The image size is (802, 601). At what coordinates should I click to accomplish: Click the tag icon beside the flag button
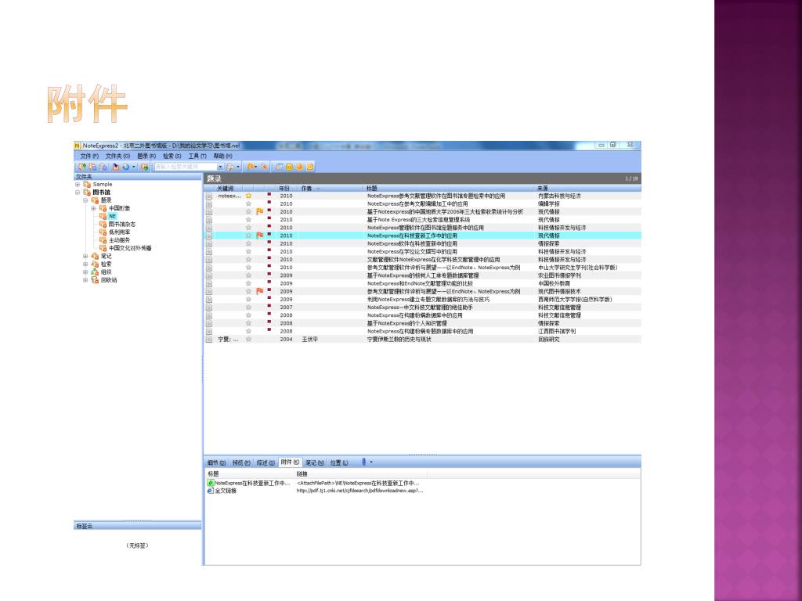click(264, 167)
